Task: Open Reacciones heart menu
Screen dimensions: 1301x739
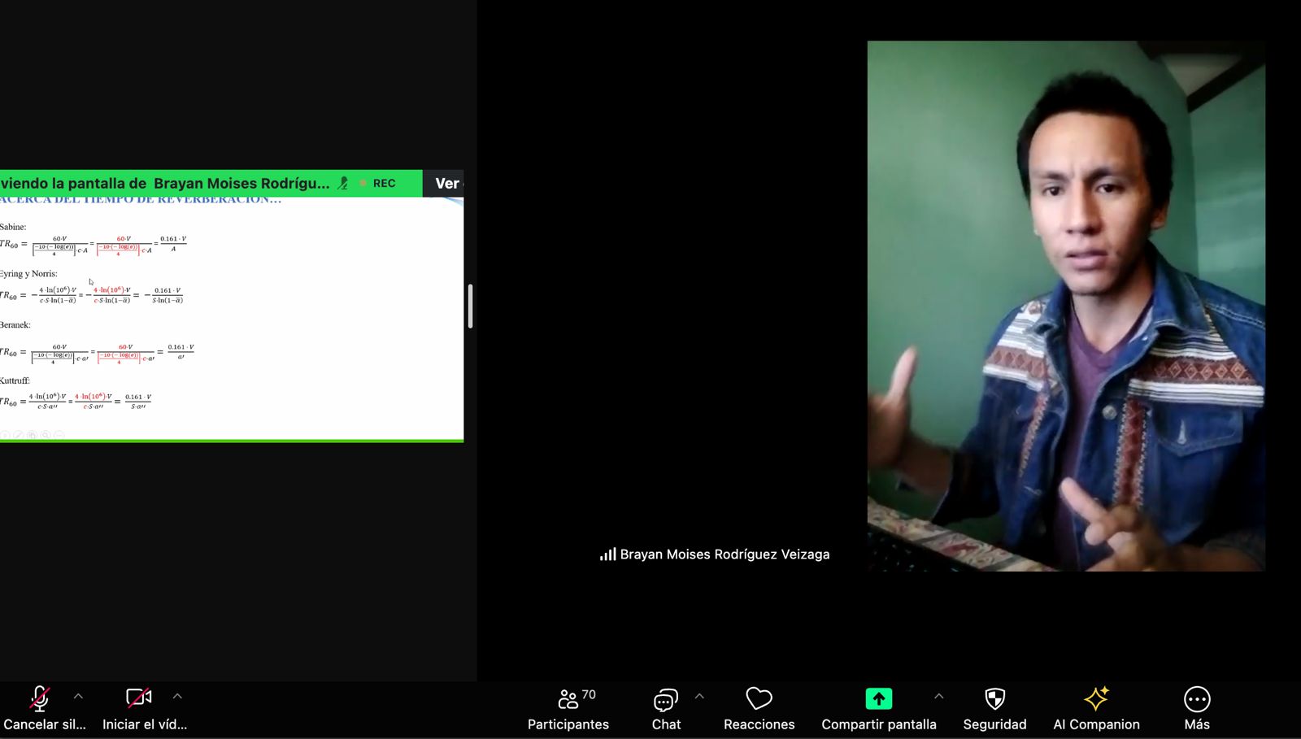Action: click(x=759, y=699)
